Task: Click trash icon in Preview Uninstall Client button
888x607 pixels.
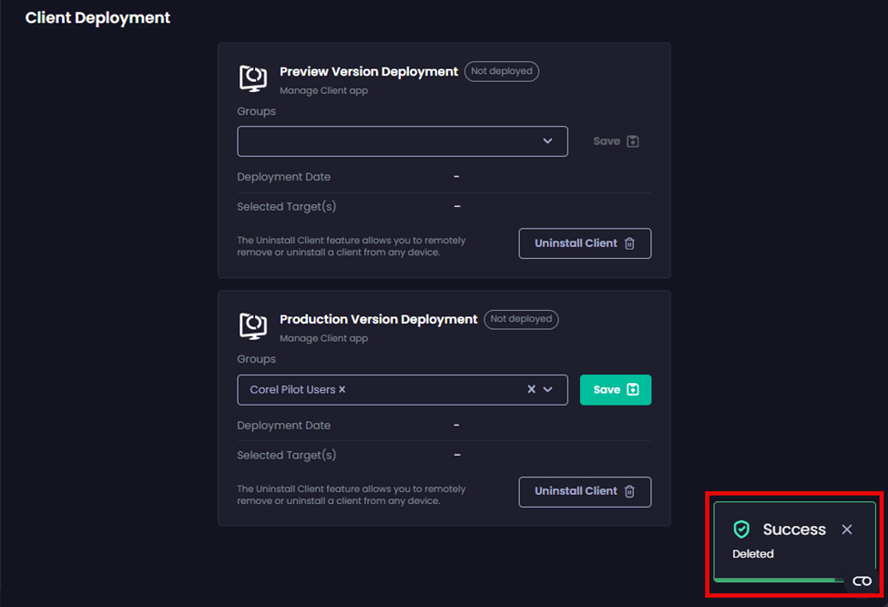Action: [x=629, y=243]
